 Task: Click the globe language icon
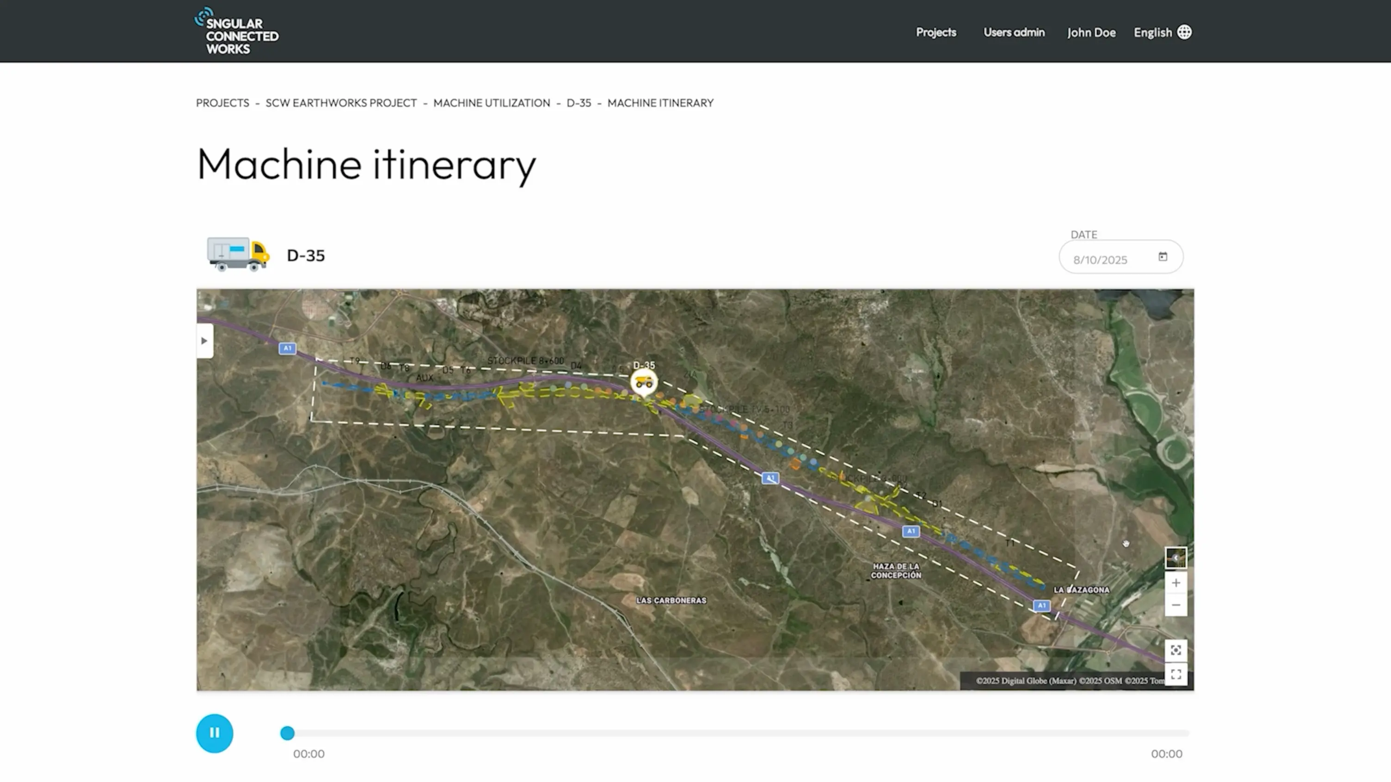pyautogui.click(x=1184, y=32)
